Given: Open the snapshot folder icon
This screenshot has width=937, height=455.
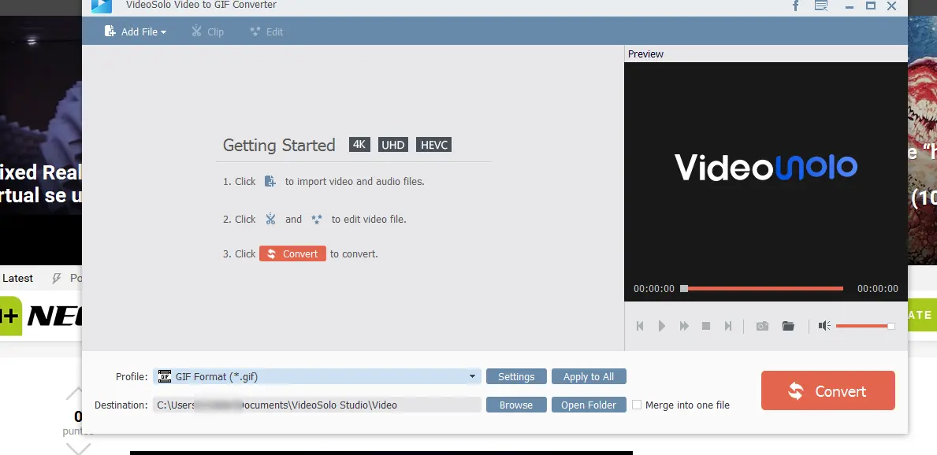Looking at the screenshot, I should [788, 326].
